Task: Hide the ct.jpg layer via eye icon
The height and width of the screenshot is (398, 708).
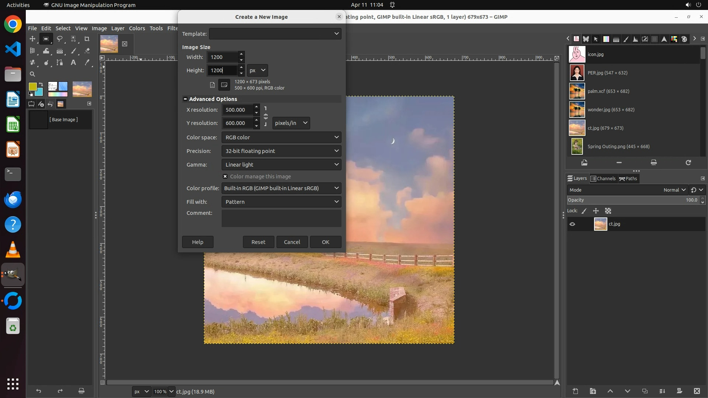Action: pyautogui.click(x=572, y=224)
